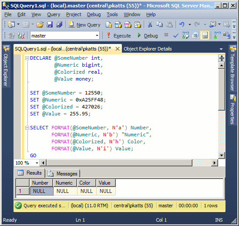Click the editor split-window handle icon
The image size is (239, 226).
point(222,58)
